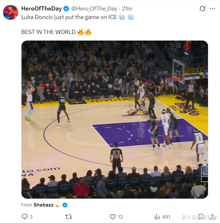Play the Lakers basketball video clip
Image resolution: width=220 pixels, height=223 pixels.
[115, 120]
